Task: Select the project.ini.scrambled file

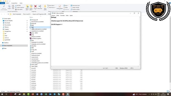Action: [36, 53]
